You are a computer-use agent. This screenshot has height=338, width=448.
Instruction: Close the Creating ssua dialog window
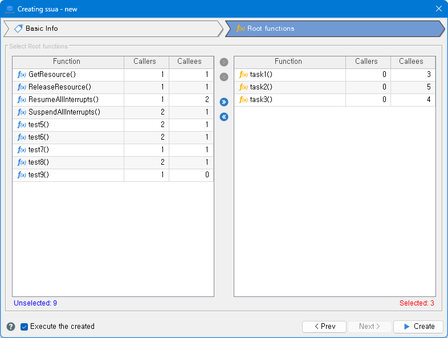438,9
